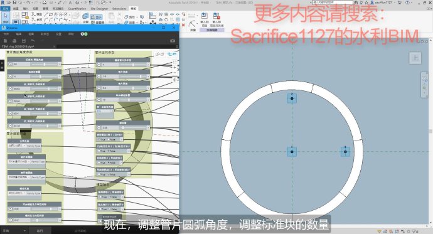Switch to Quantification ribbon tab
The height and width of the screenshot is (234, 433).
pos(77,9)
